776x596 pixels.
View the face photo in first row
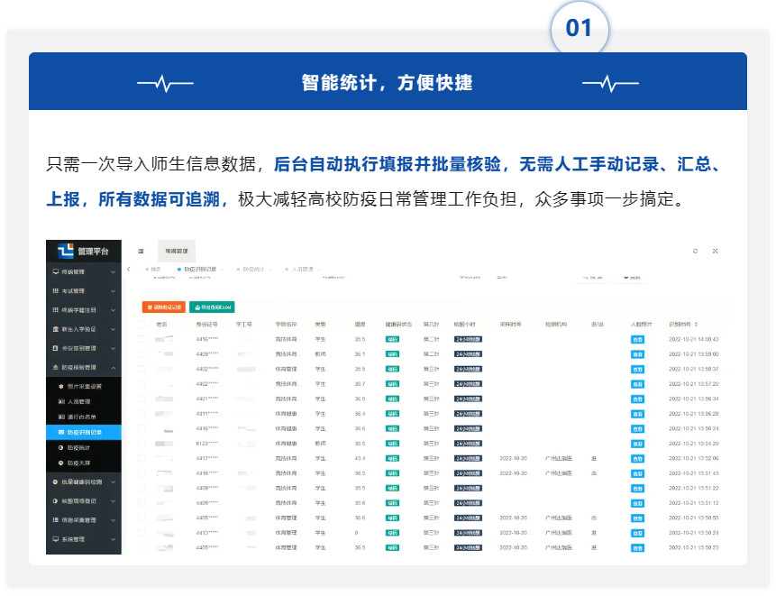coord(637,339)
